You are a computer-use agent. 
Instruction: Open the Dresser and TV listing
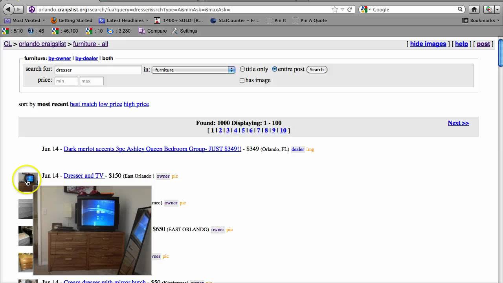click(84, 176)
